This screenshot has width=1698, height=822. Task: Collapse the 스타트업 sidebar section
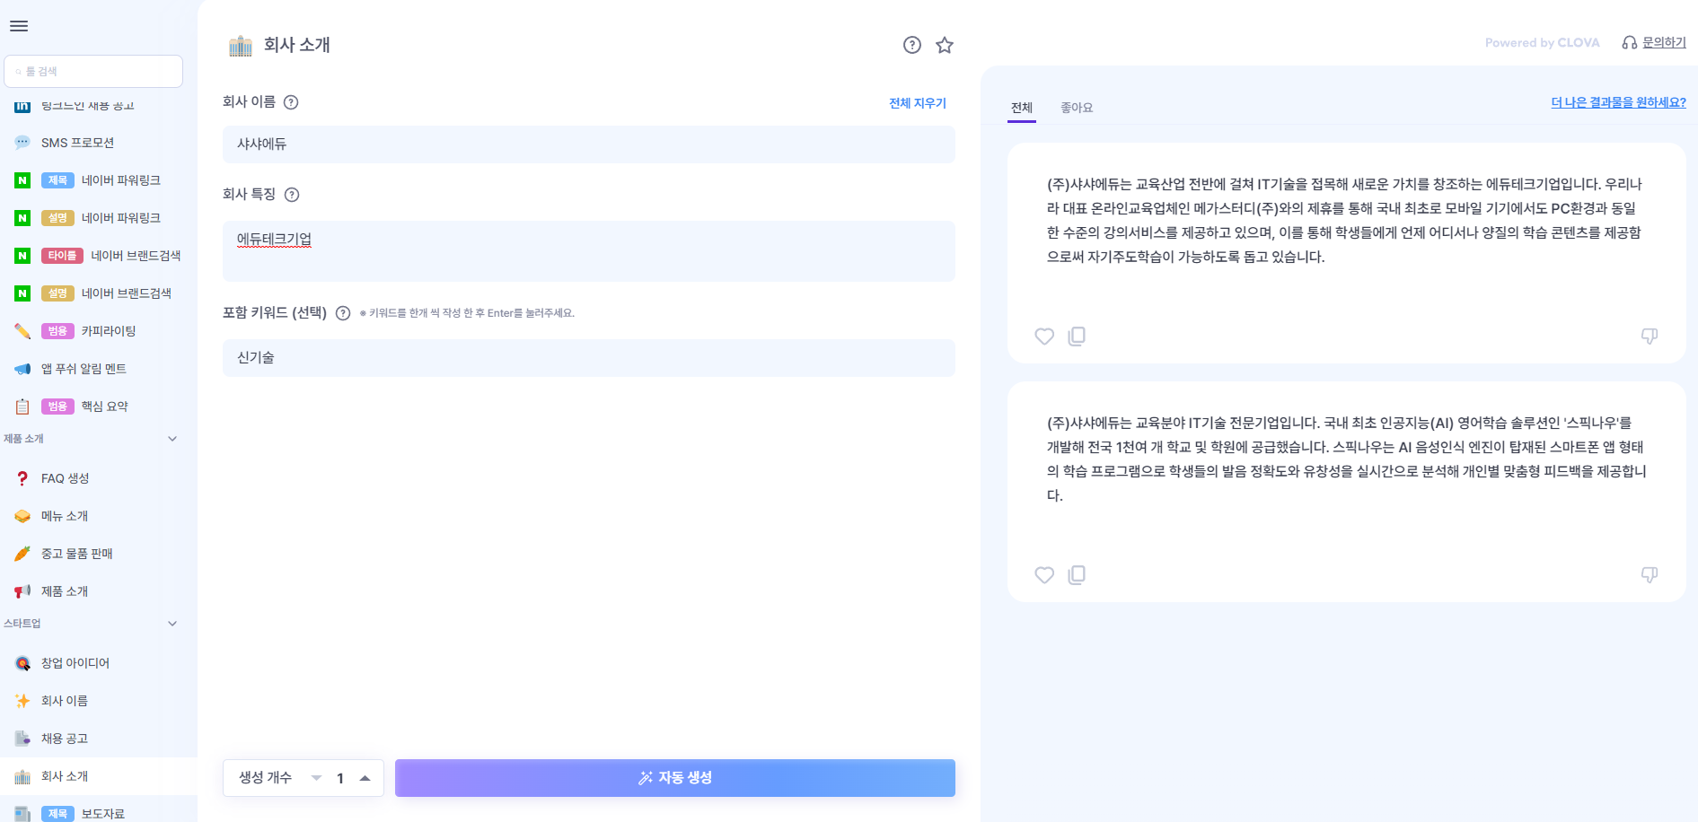pos(172,624)
